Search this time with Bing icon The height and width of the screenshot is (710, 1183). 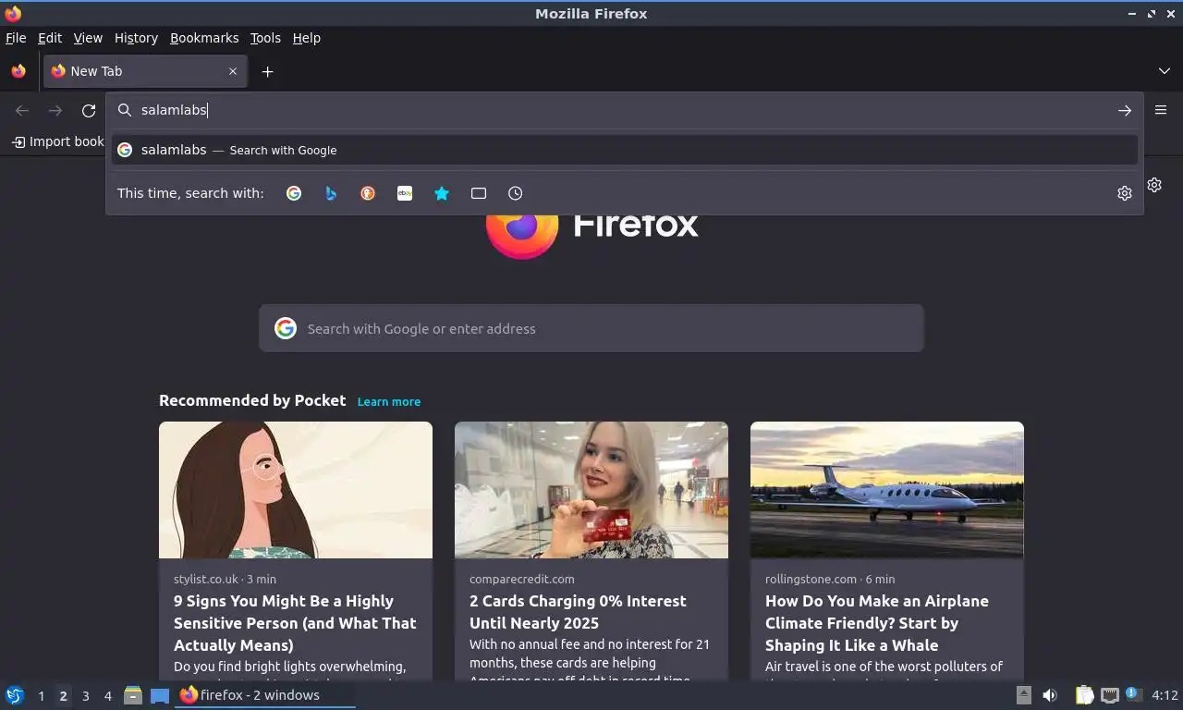(331, 193)
